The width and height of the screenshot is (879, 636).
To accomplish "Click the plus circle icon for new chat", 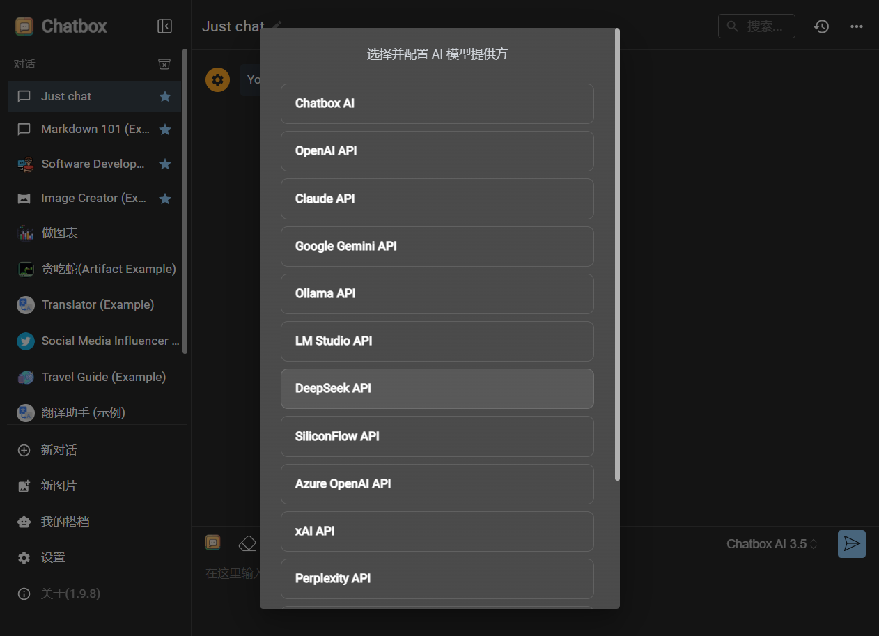I will point(24,450).
